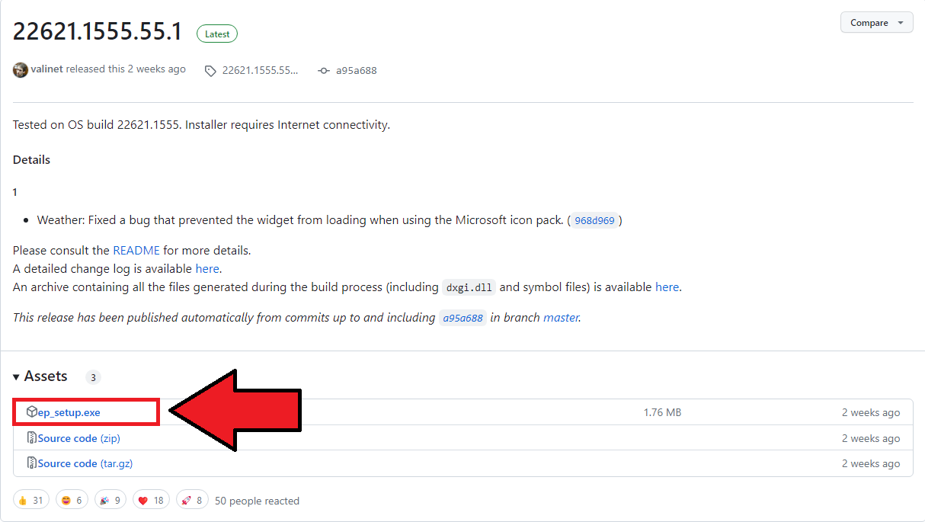Screen dimensions: 925x522
Task: Click valinet's avatar image
Action: pos(21,70)
